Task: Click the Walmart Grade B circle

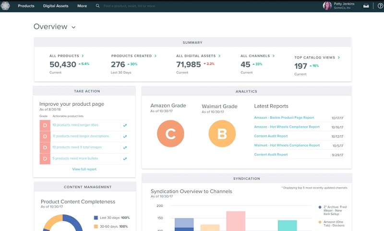Action: point(222,134)
